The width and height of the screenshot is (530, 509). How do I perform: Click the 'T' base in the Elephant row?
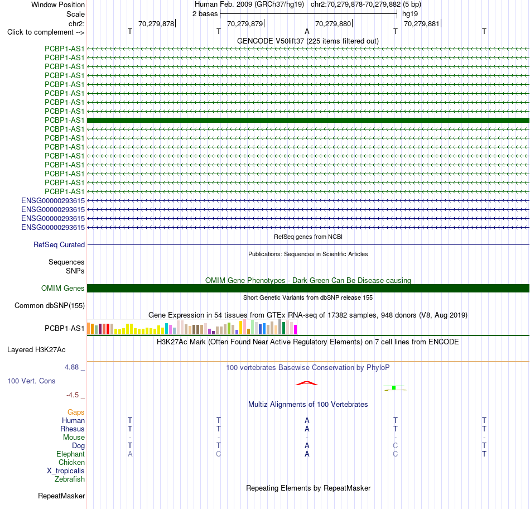(x=484, y=454)
